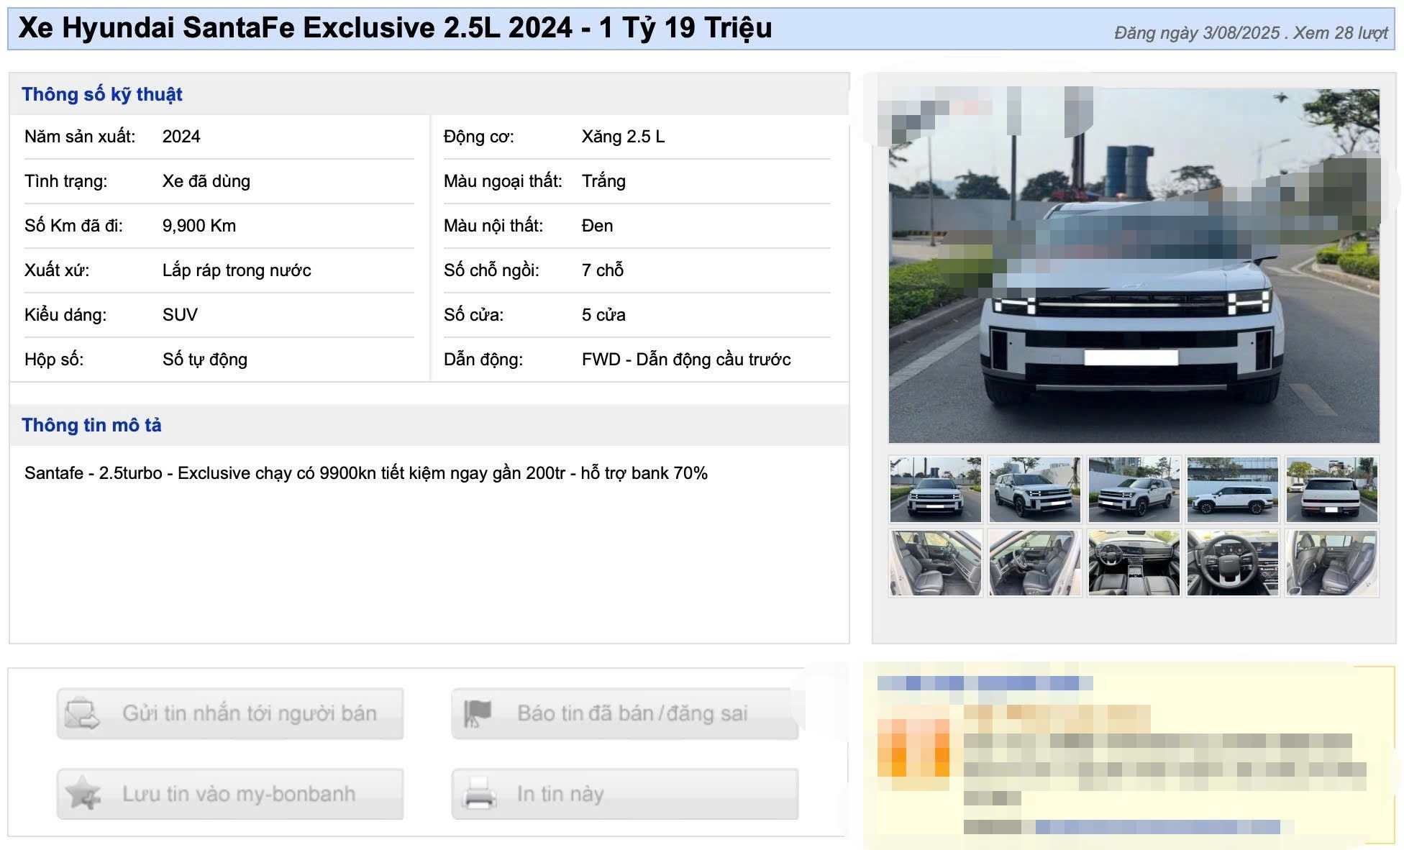Click the description text starting with Santafe - 2.5turbo

[x=366, y=473]
